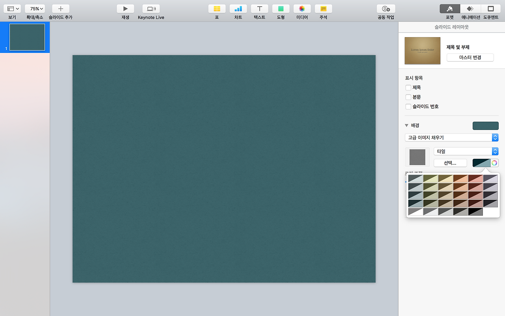
Task: Click the teal tint color well
Action: coord(482,163)
